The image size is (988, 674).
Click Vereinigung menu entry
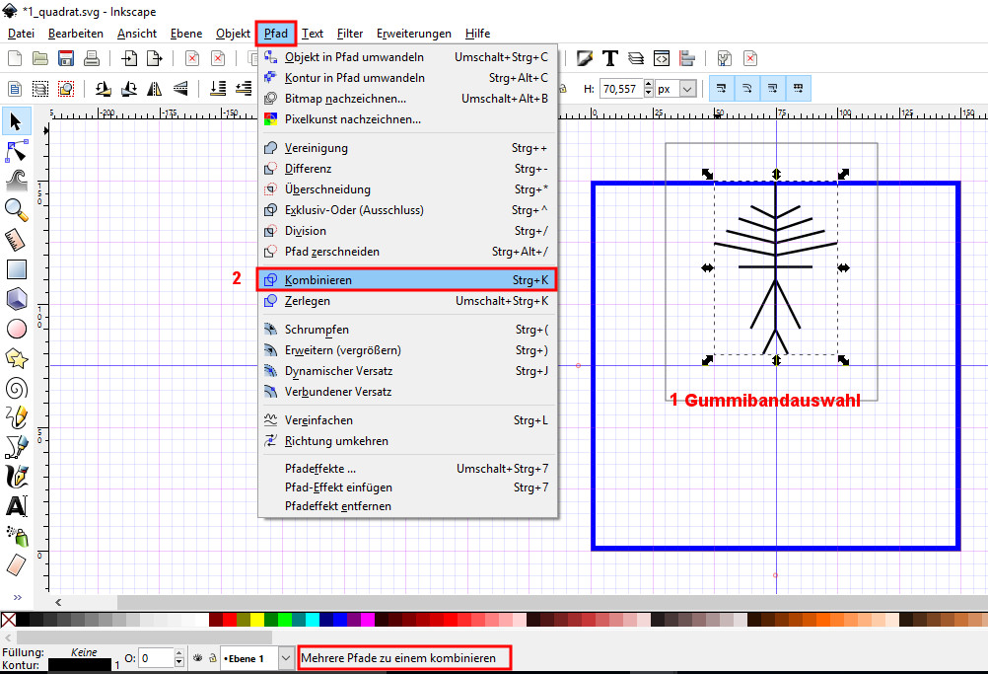coord(316,148)
